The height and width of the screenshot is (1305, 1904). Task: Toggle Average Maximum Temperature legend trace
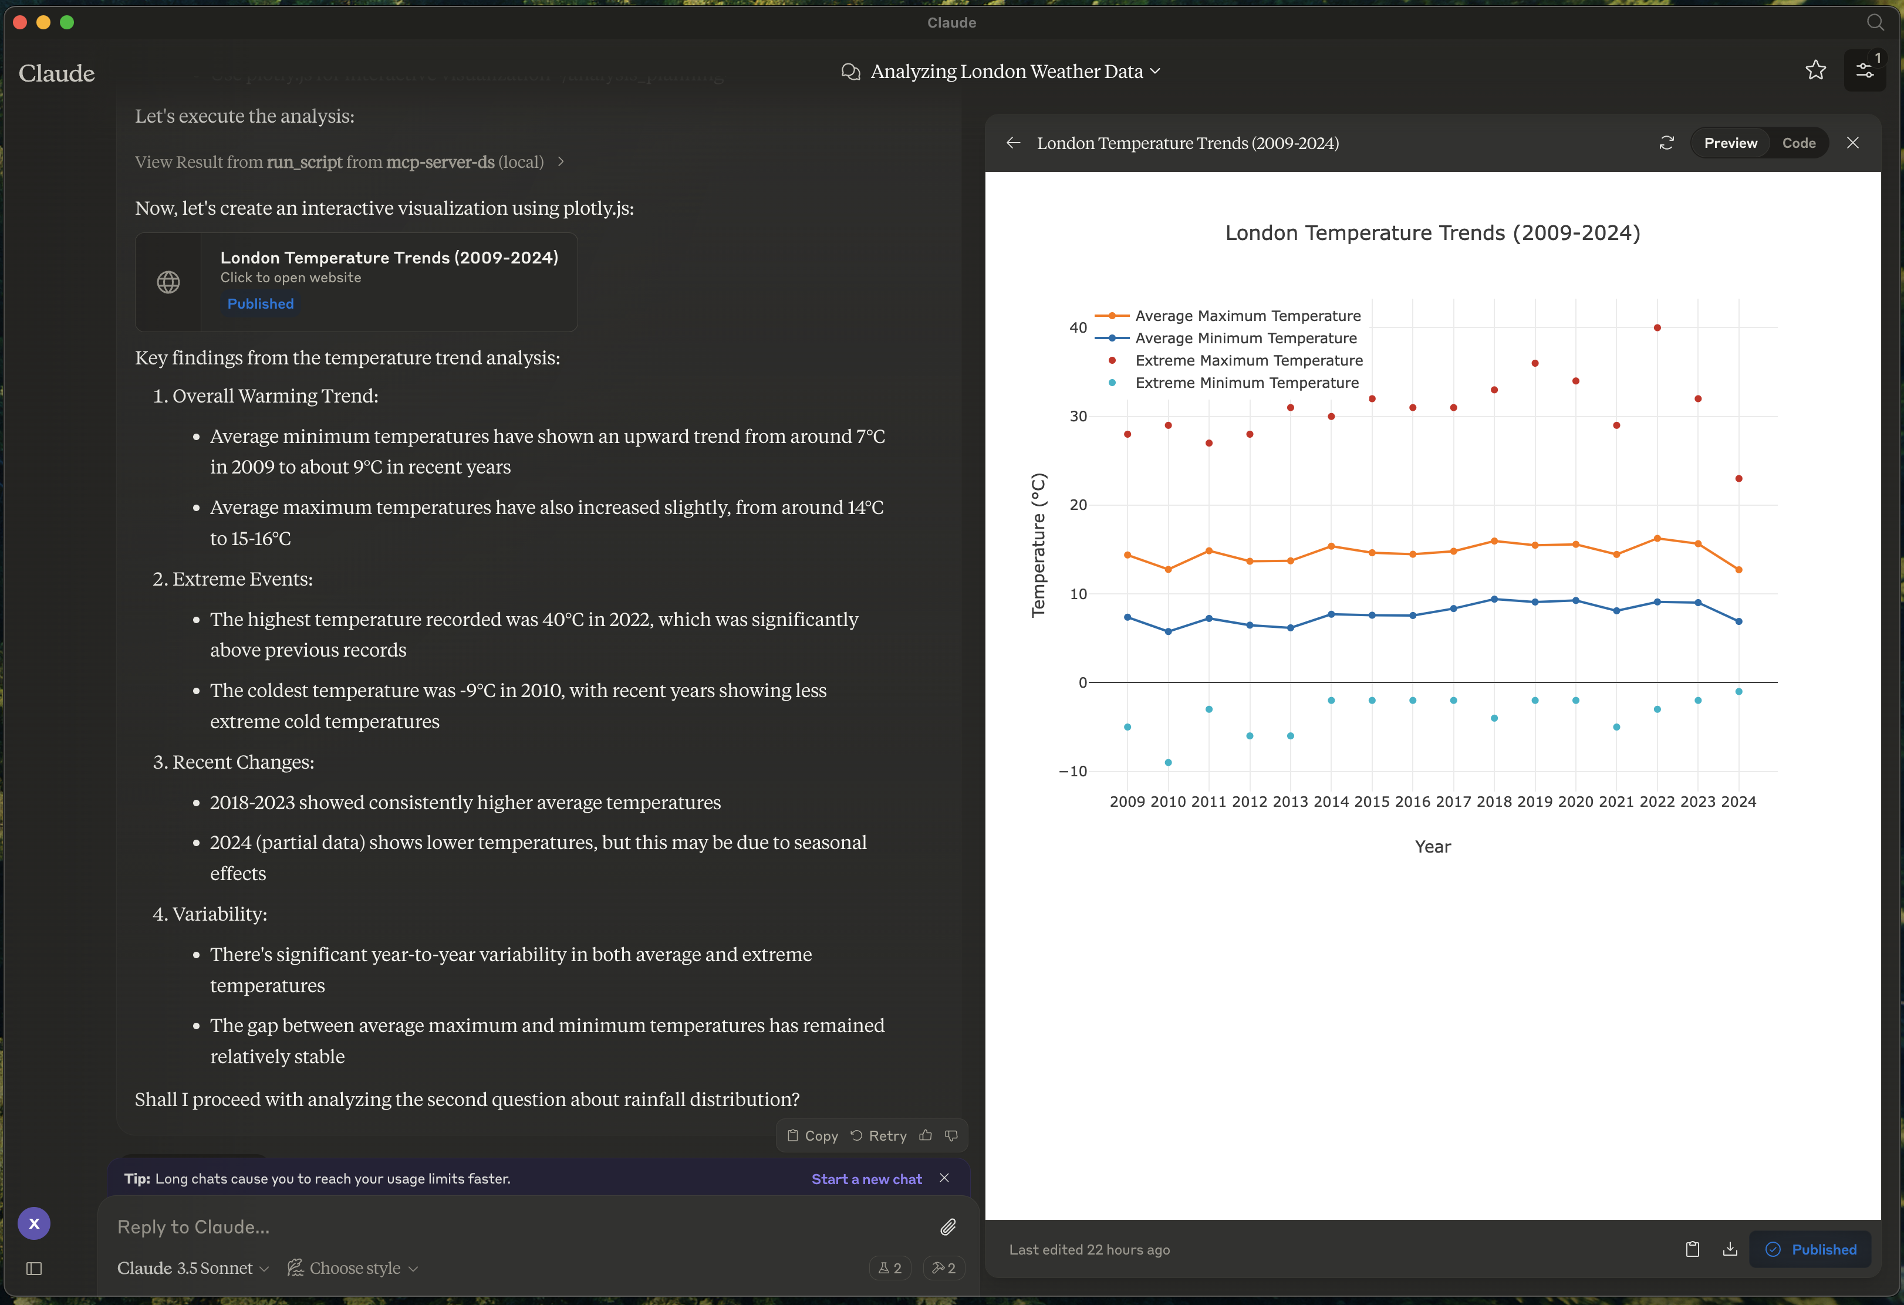tap(1247, 316)
